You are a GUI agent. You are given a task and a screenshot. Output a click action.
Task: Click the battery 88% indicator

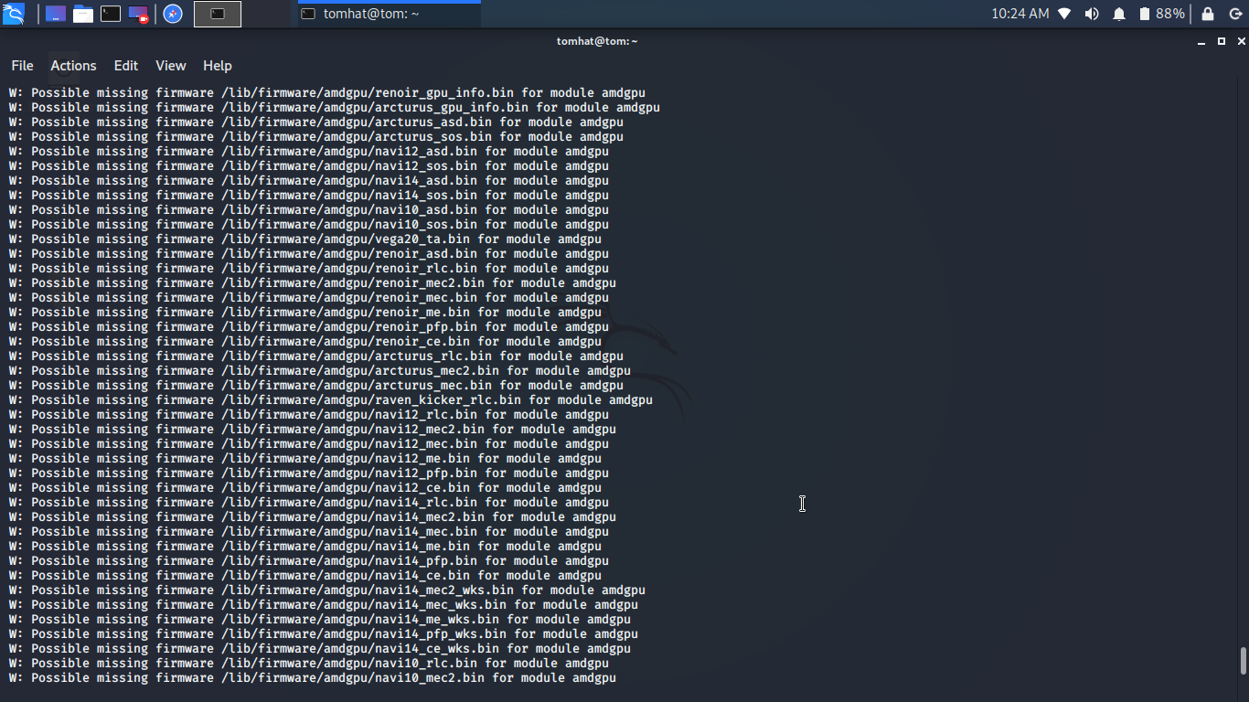click(1161, 14)
